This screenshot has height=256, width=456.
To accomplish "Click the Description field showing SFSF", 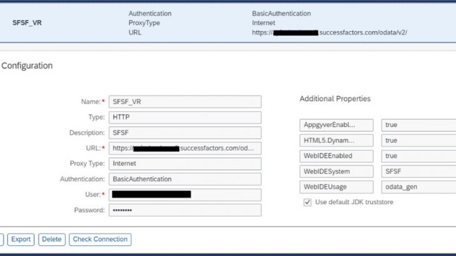I will pos(185,133).
